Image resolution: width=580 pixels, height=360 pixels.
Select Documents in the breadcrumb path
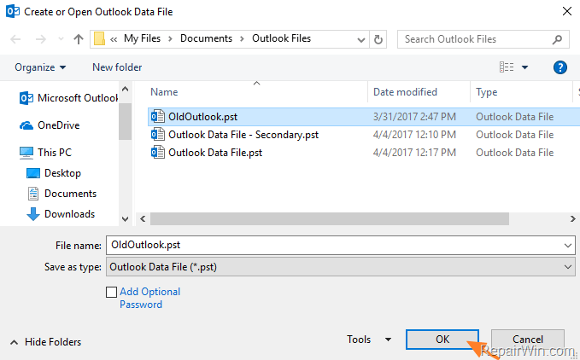[206, 38]
